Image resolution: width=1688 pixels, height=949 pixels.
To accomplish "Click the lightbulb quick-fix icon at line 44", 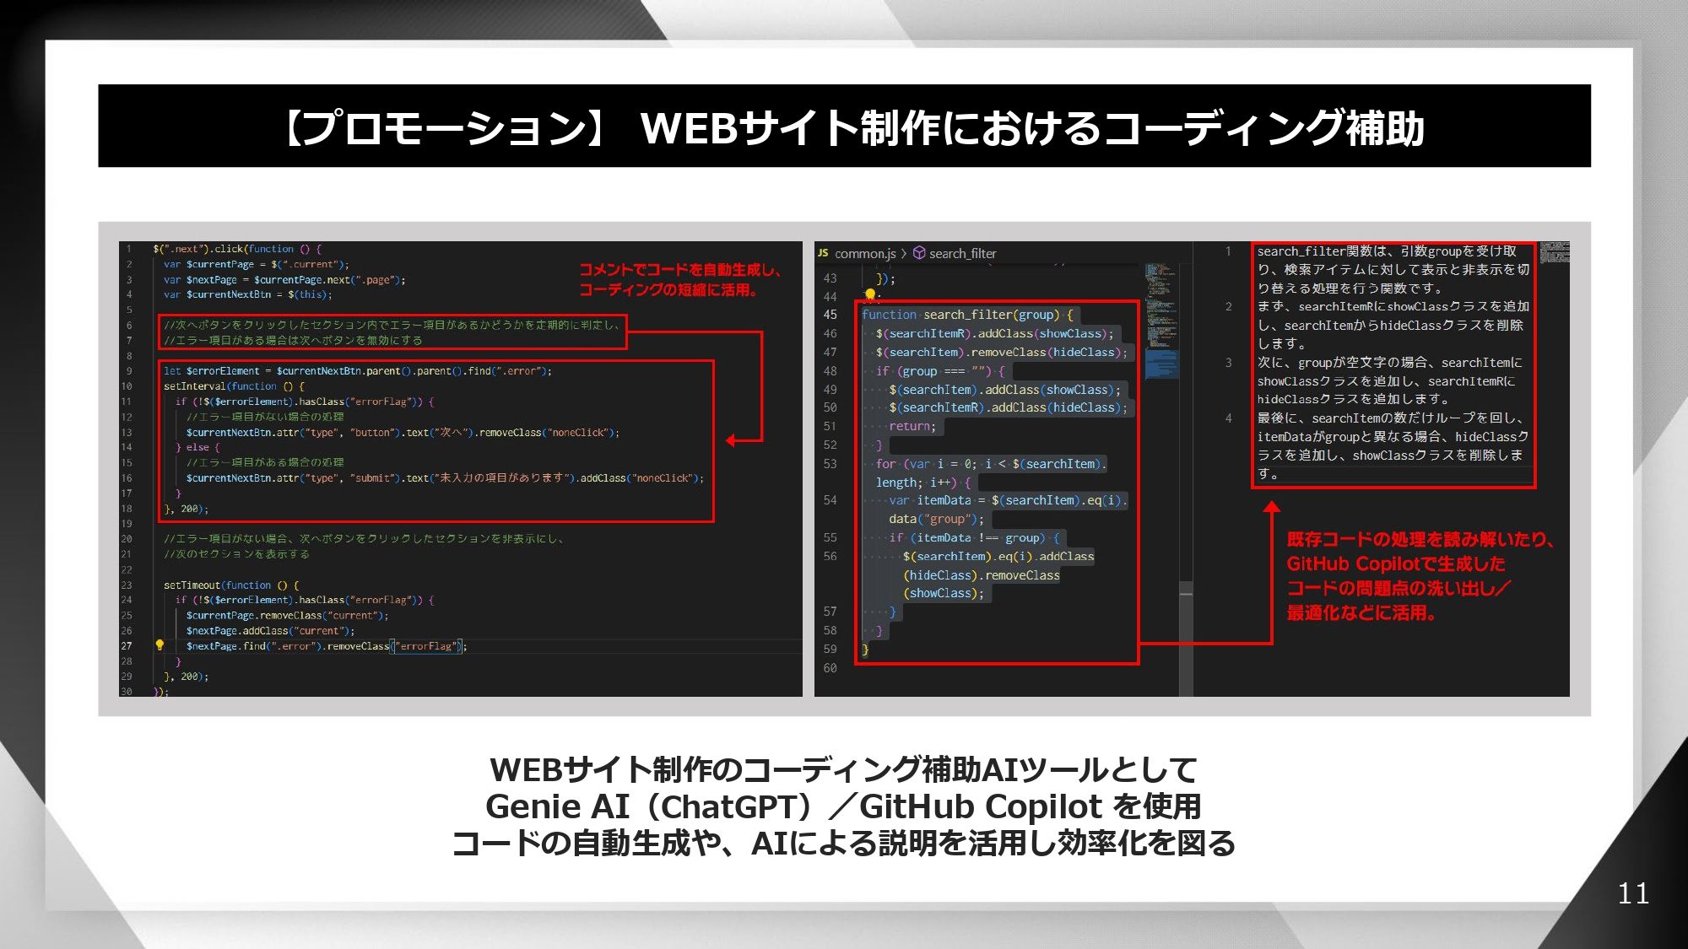I will point(869,295).
